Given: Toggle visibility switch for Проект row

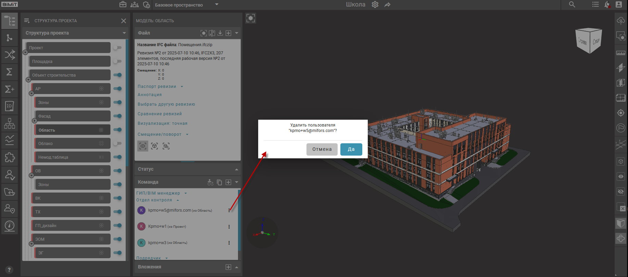Looking at the screenshot, I should click(x=117, y=48).
